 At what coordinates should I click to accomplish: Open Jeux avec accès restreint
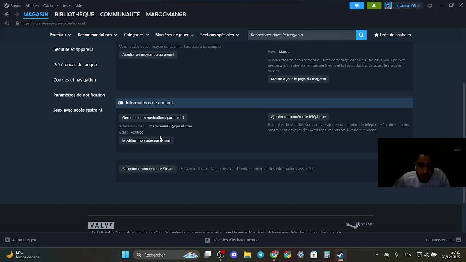click(x=78, y=110)
